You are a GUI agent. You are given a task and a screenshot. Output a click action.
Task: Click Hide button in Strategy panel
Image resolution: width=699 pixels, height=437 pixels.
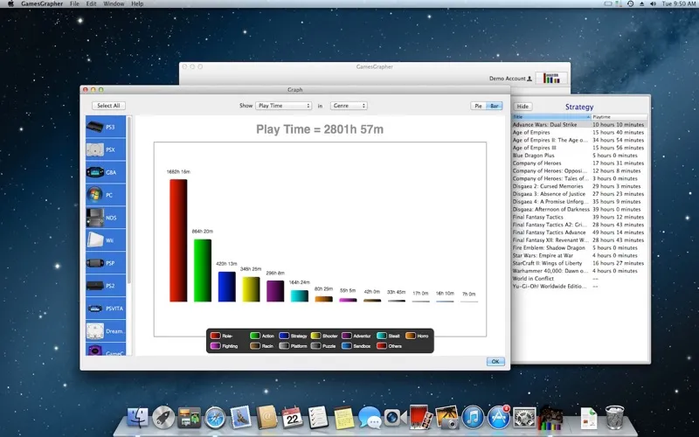coord(523,107)
